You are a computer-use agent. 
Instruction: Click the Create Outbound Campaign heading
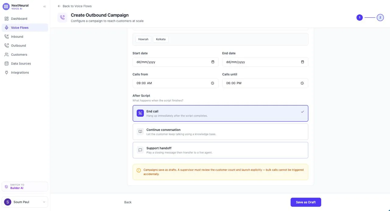pyautogui.click(x=100, y=15)
